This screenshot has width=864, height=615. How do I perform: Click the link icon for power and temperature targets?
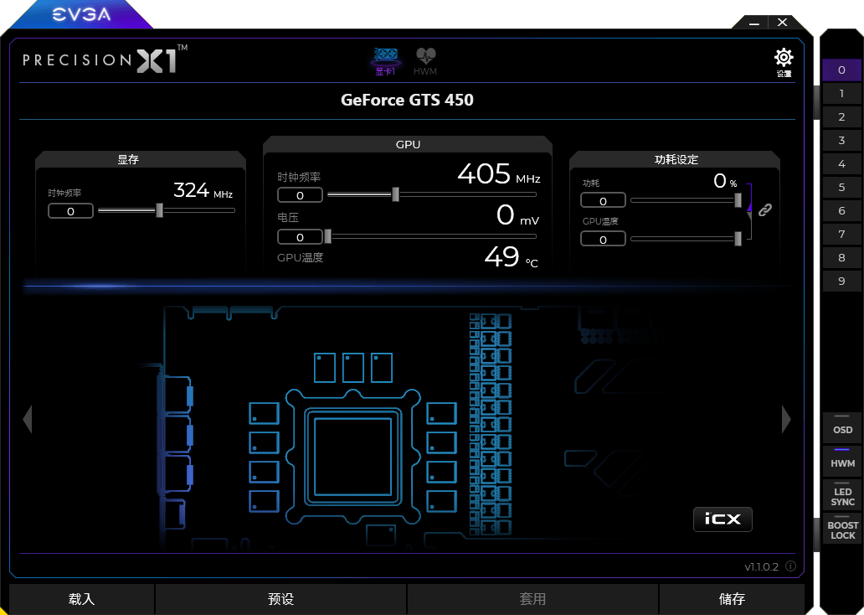(x=765, y=209)
